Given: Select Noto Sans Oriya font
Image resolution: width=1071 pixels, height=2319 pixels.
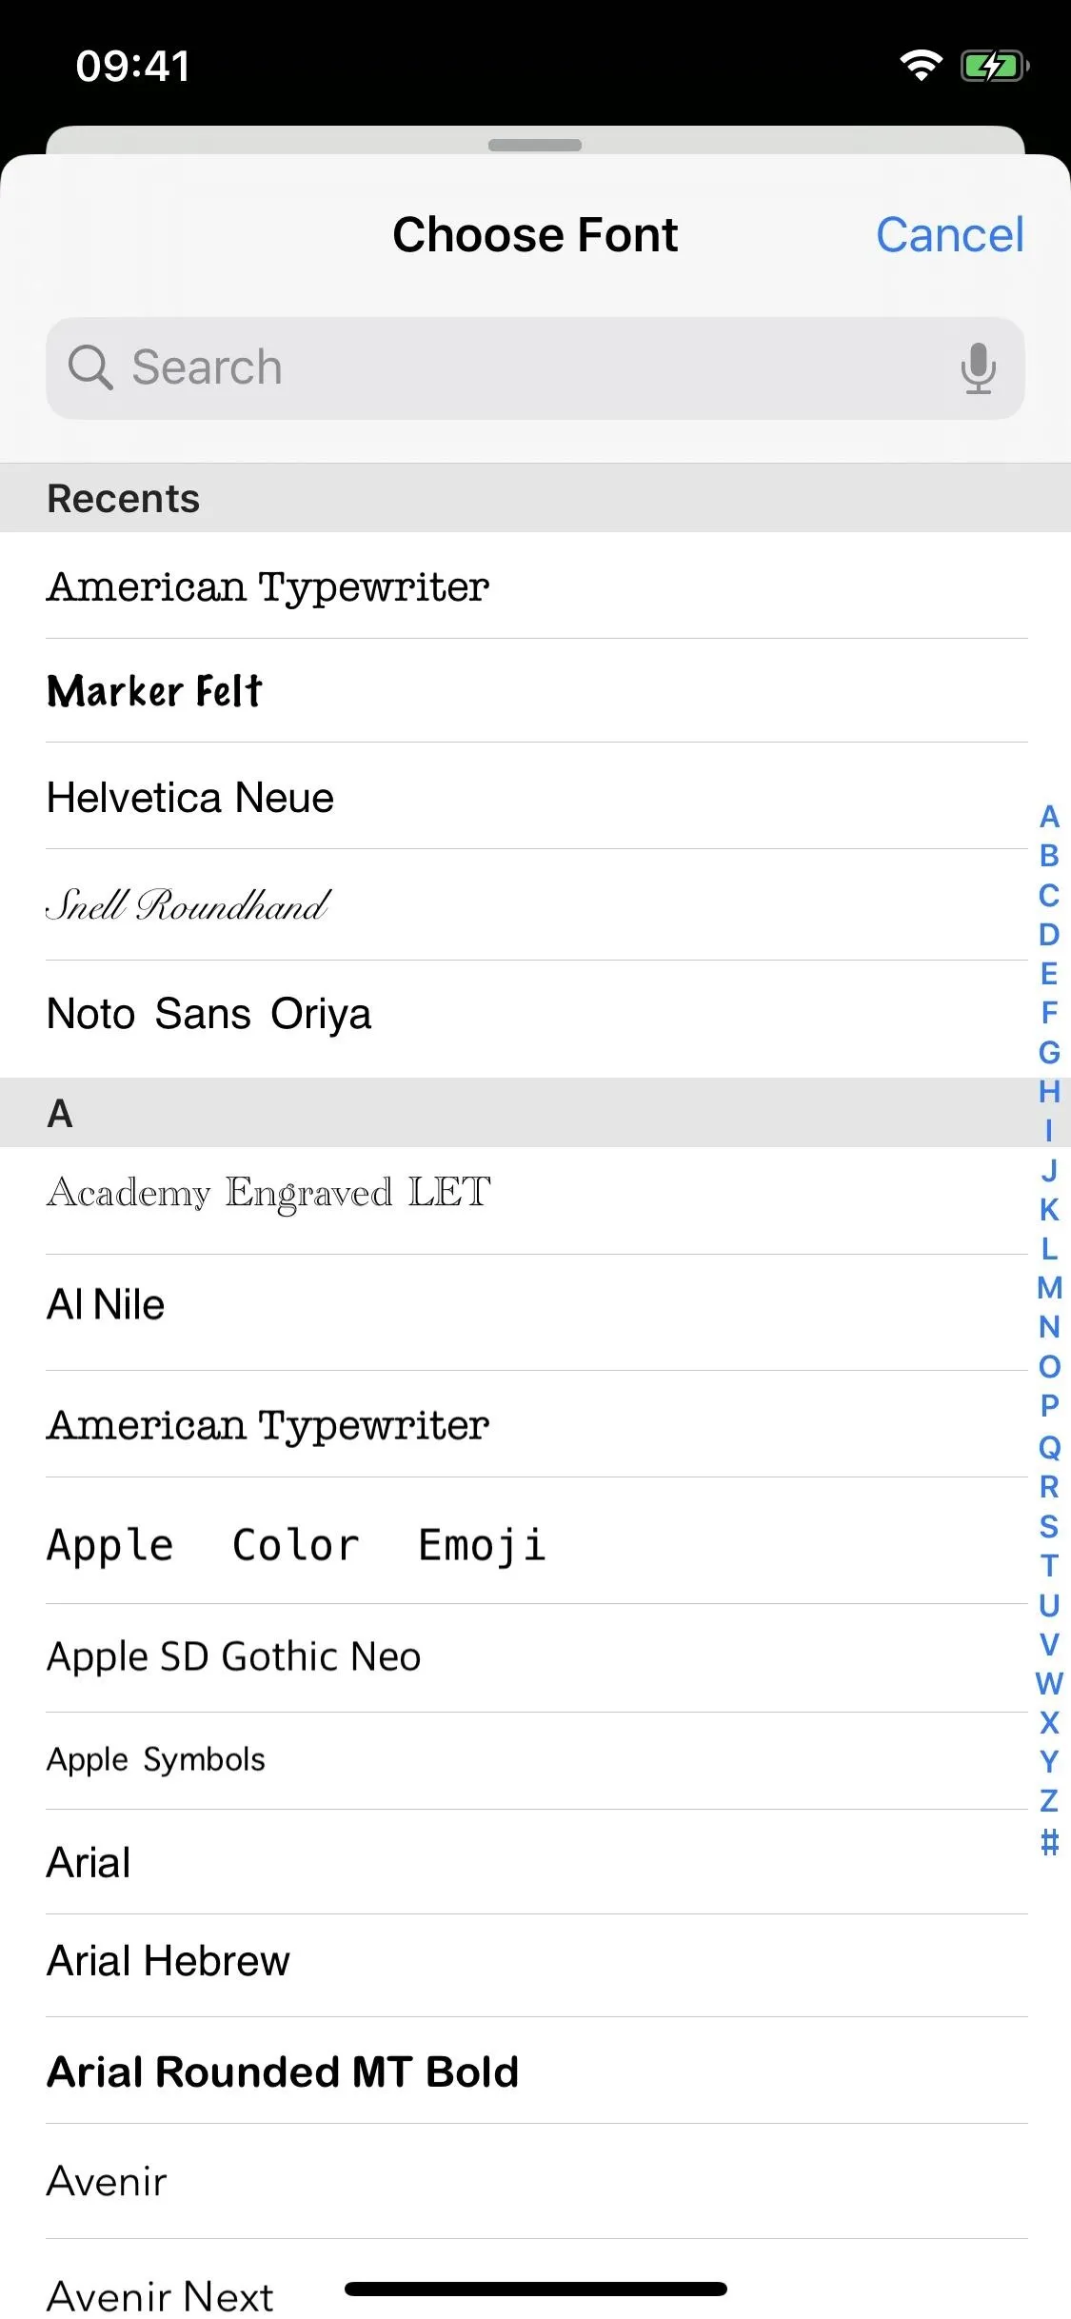Looking at the screenshot, I should (208, 1014).
